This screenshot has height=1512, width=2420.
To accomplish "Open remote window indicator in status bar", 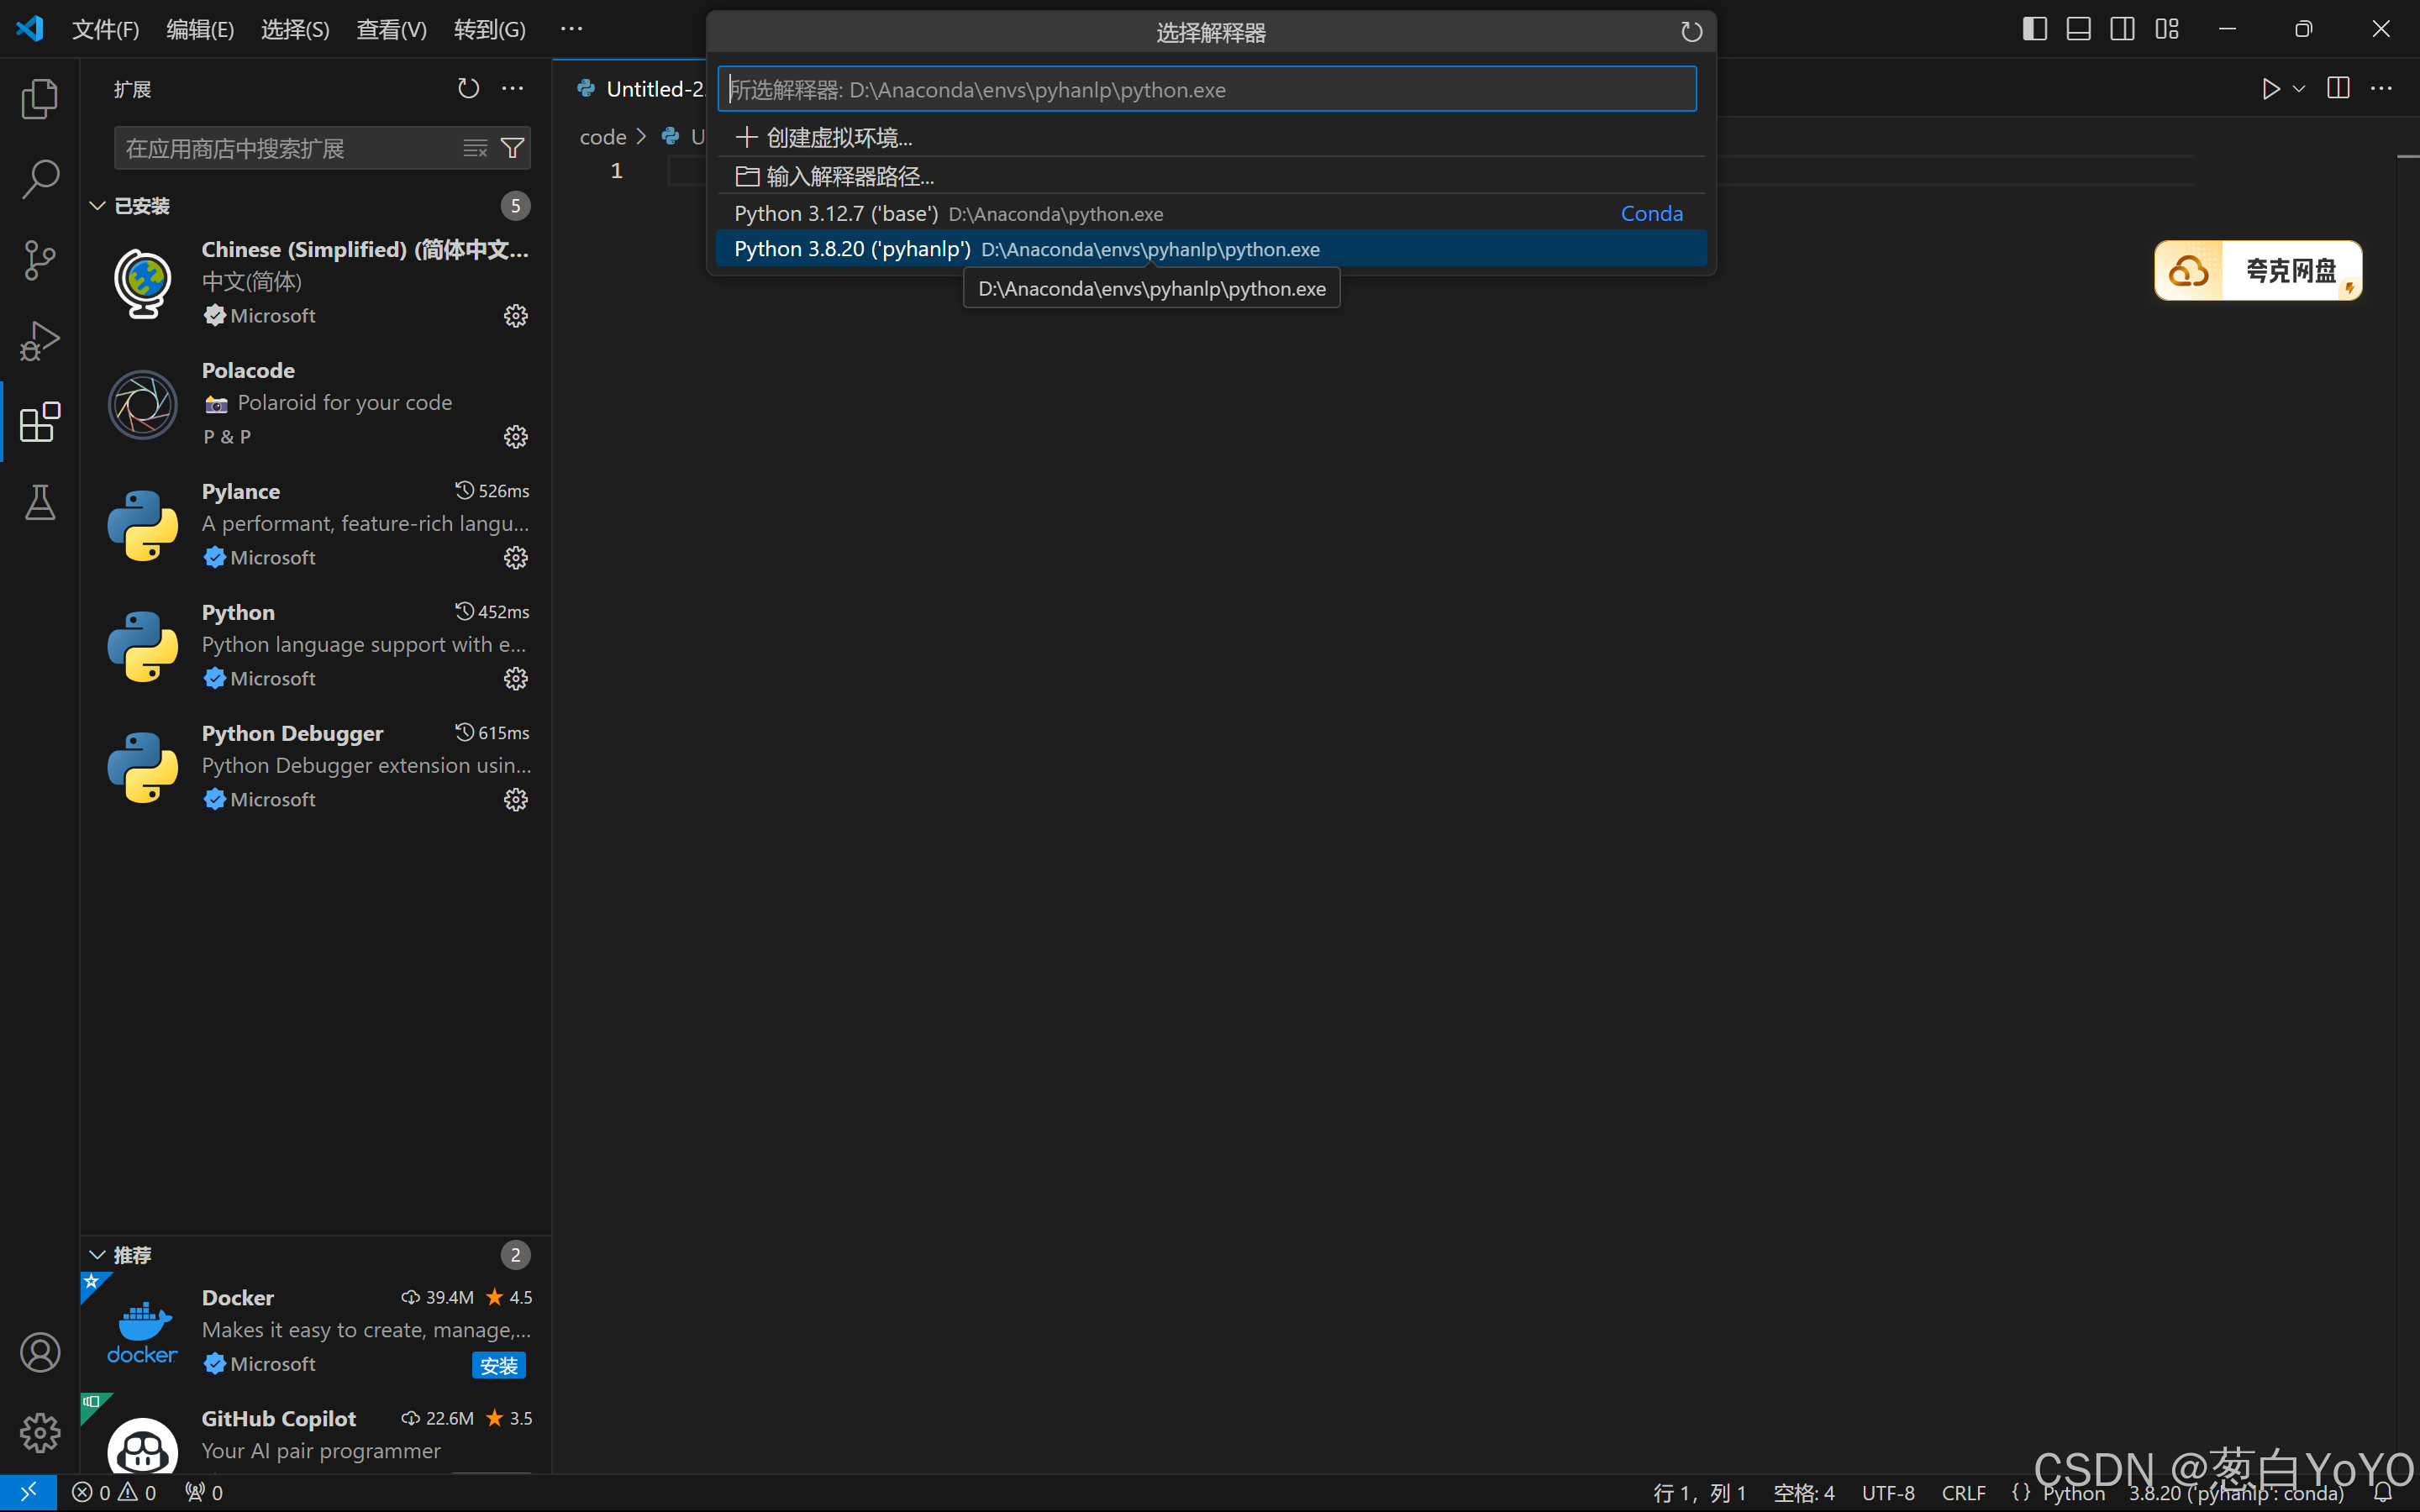I will [28, 1493].
